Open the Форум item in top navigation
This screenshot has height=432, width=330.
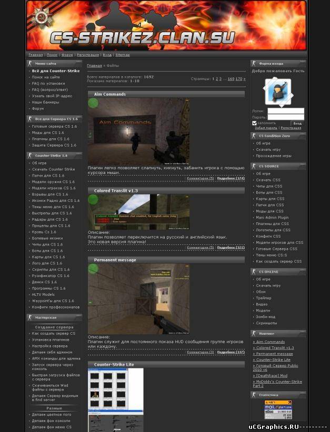(x=67, y=55)
